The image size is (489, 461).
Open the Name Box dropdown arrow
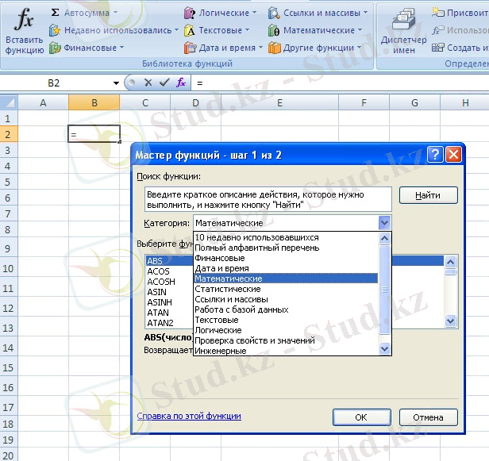[x=116, y=83]
